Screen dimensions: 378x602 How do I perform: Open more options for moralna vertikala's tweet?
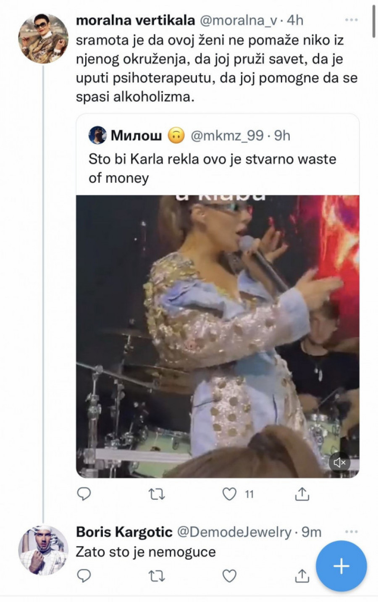point(351,20)
